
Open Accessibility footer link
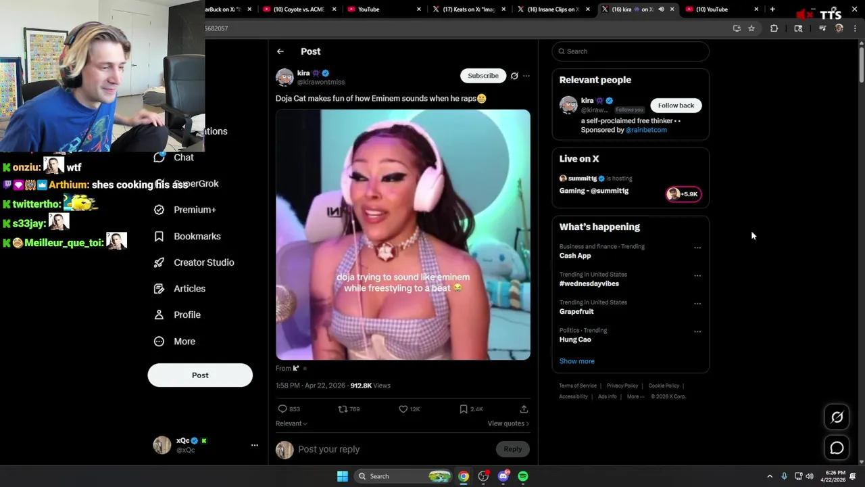pyautogui.click(x=573, y=396)
